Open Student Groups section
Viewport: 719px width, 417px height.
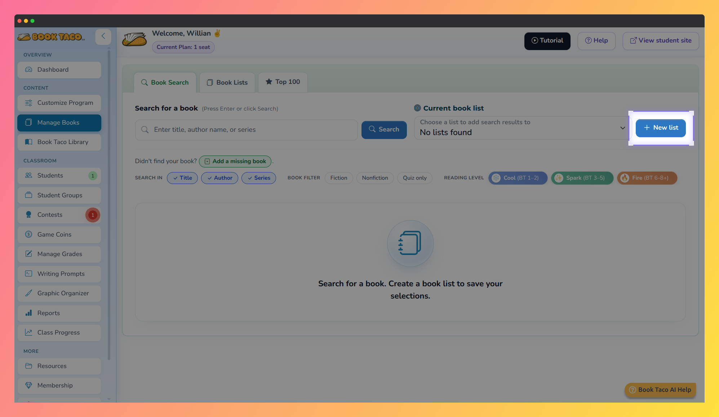59,196
